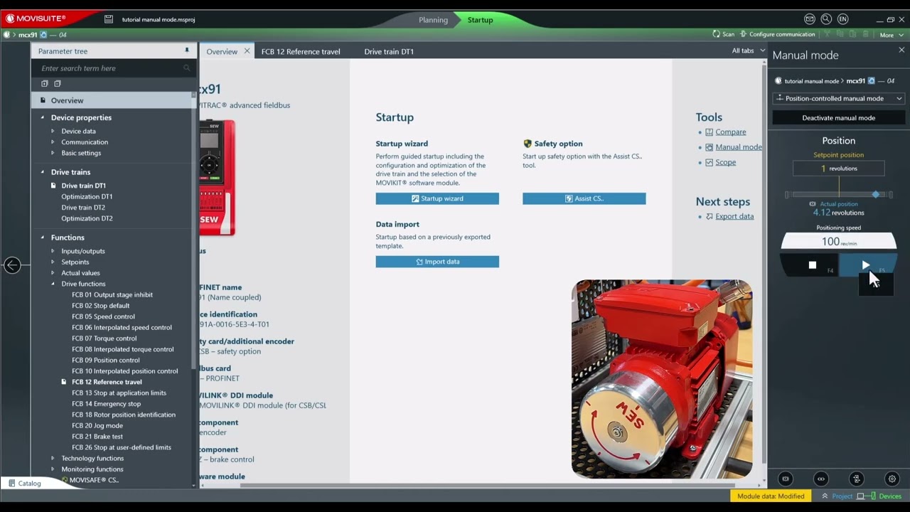Open FCB 12 Reference travel tab
Screen dimensions: 910x512
tap(301, 51)
